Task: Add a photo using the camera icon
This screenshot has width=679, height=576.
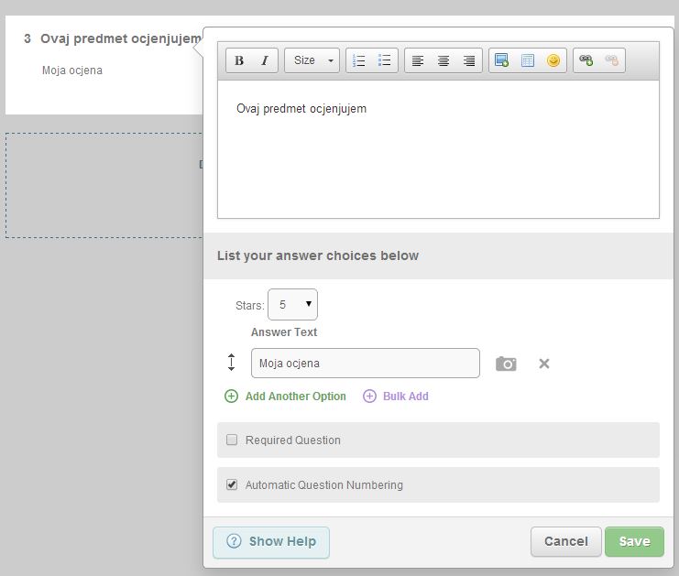Action: point(506,364)
